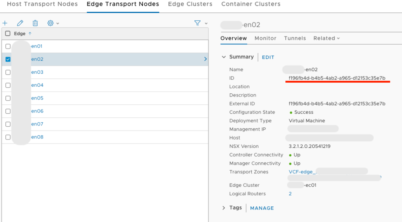Switch to Host Transport Nodes tab
The width and height of the screenshot is (402, 222).
pos(42,4)
